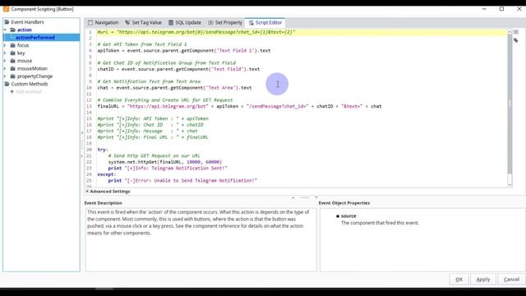Switch to the Set Property tab

coord(225,22)
